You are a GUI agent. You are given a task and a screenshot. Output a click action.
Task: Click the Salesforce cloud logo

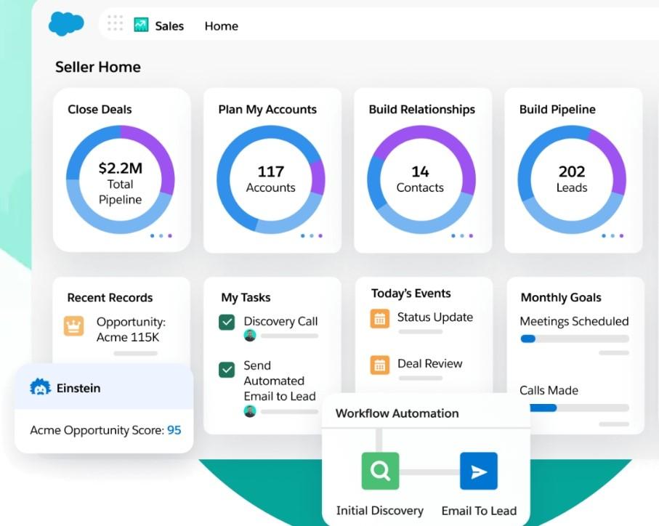66,23
